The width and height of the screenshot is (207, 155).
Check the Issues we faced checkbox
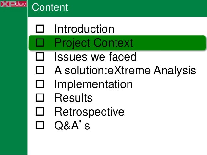click(40, 56)
